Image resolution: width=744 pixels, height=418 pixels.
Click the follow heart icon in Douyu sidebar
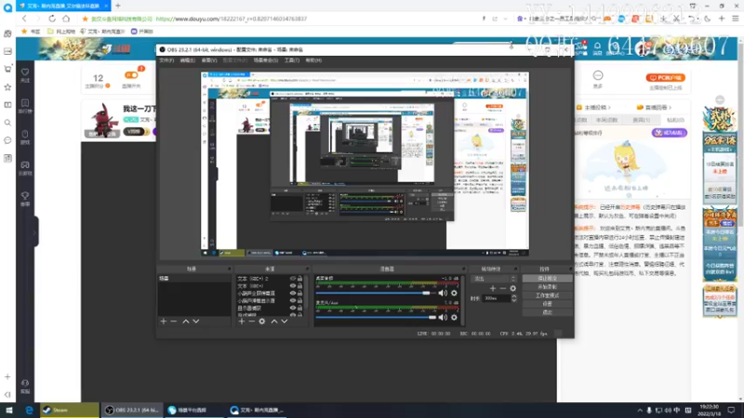[x=25, y=74]
